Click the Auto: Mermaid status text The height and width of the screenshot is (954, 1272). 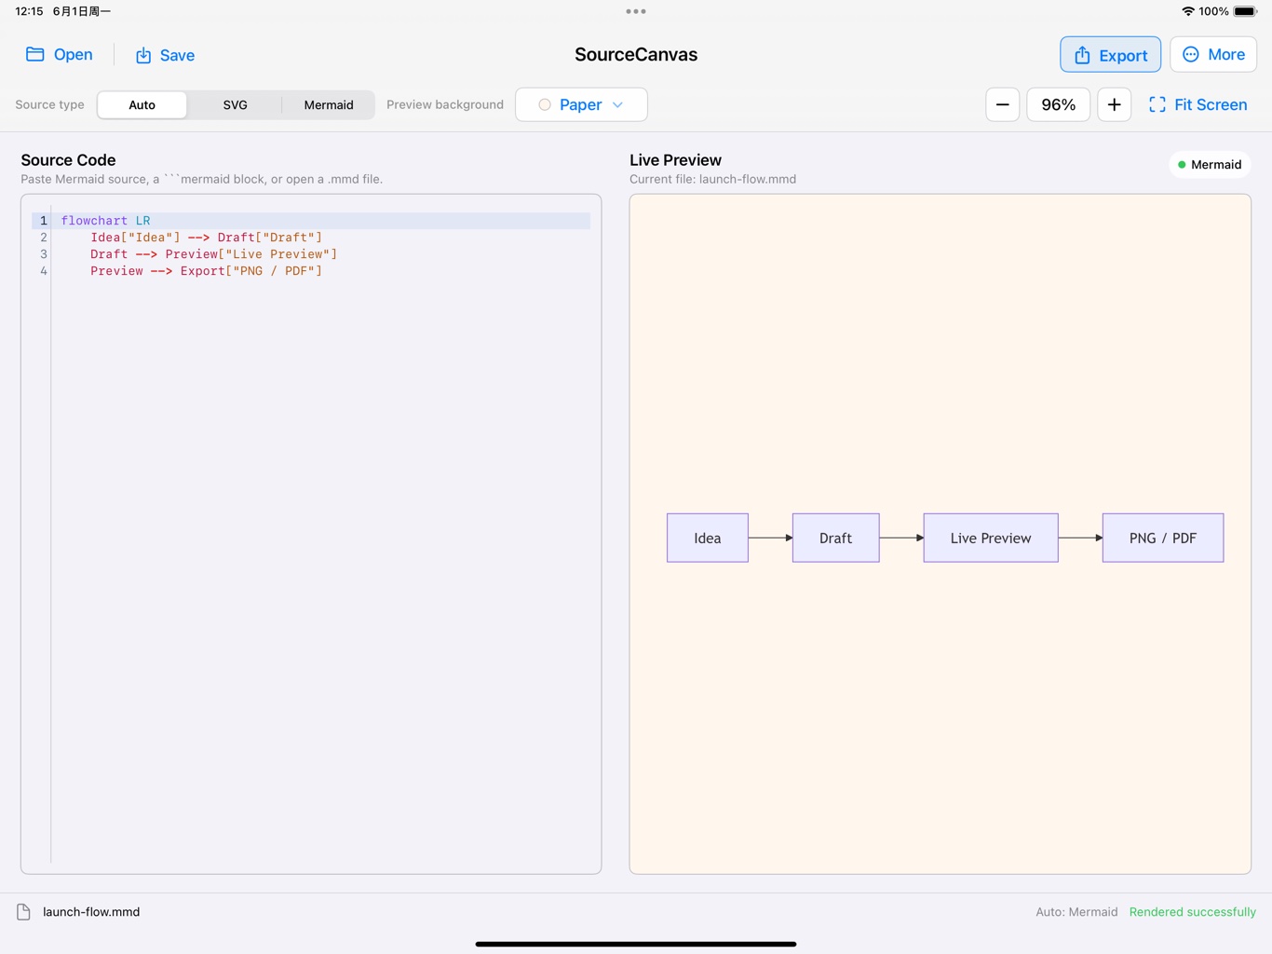pos(1076,912)
